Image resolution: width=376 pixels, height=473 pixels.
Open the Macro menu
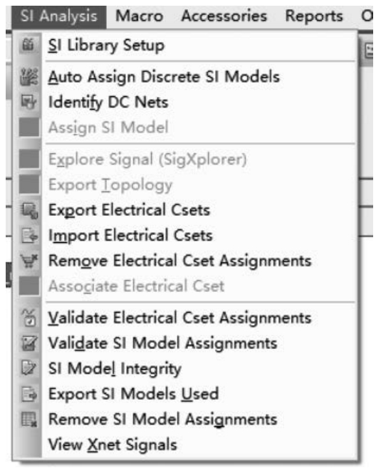pos(140,16)
